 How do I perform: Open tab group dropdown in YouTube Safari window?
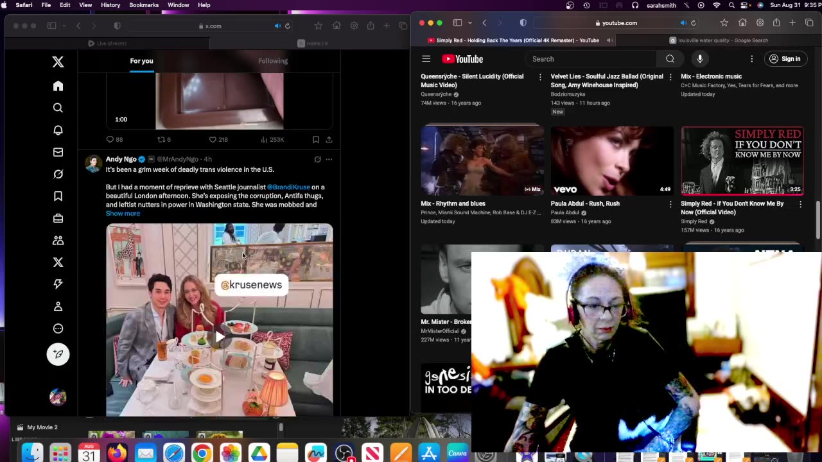pos(470,23)
